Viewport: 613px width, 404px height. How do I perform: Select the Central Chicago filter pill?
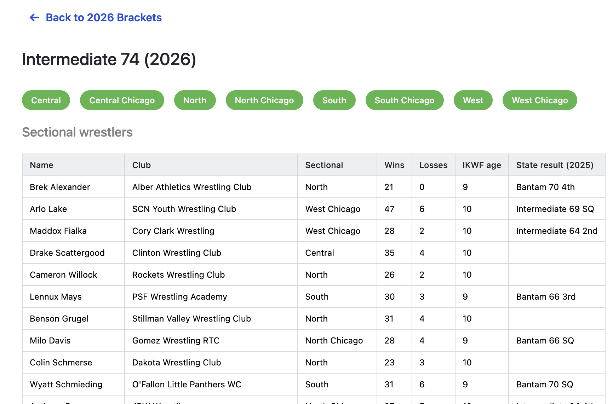[122, 100]
